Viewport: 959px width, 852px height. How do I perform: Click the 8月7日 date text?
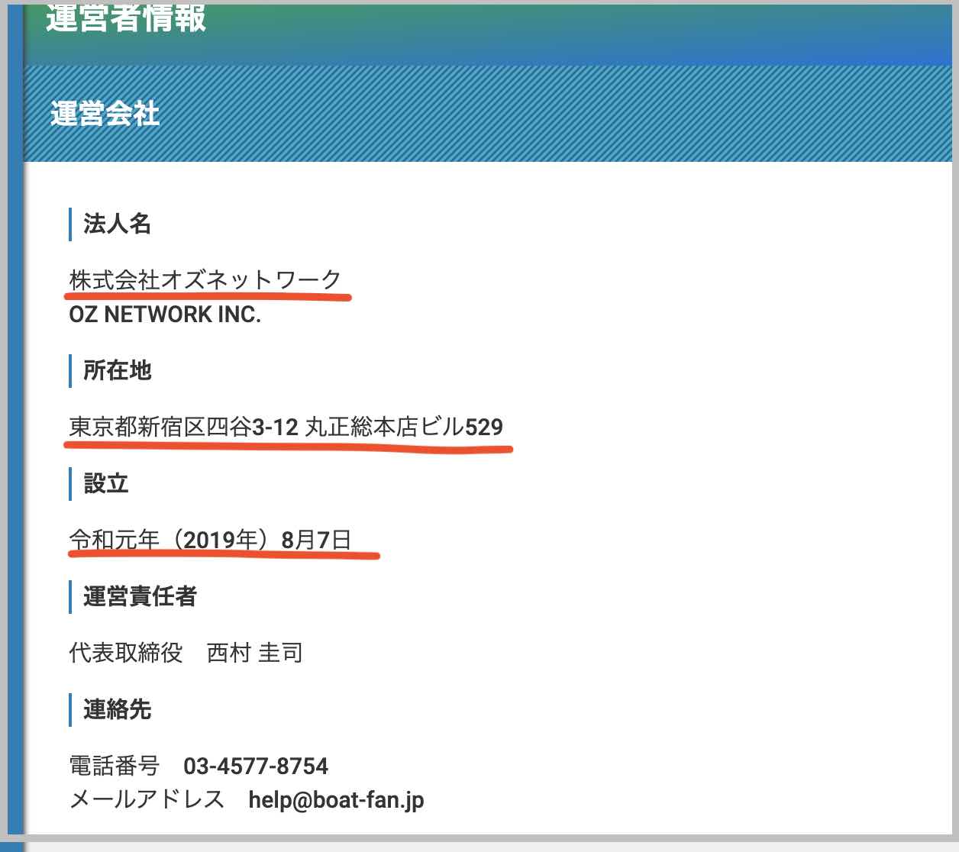pos(316,540)
